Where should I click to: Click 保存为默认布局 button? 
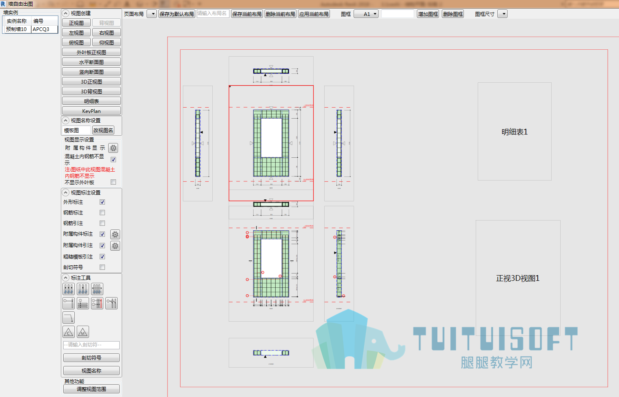[x=177, y=14]
